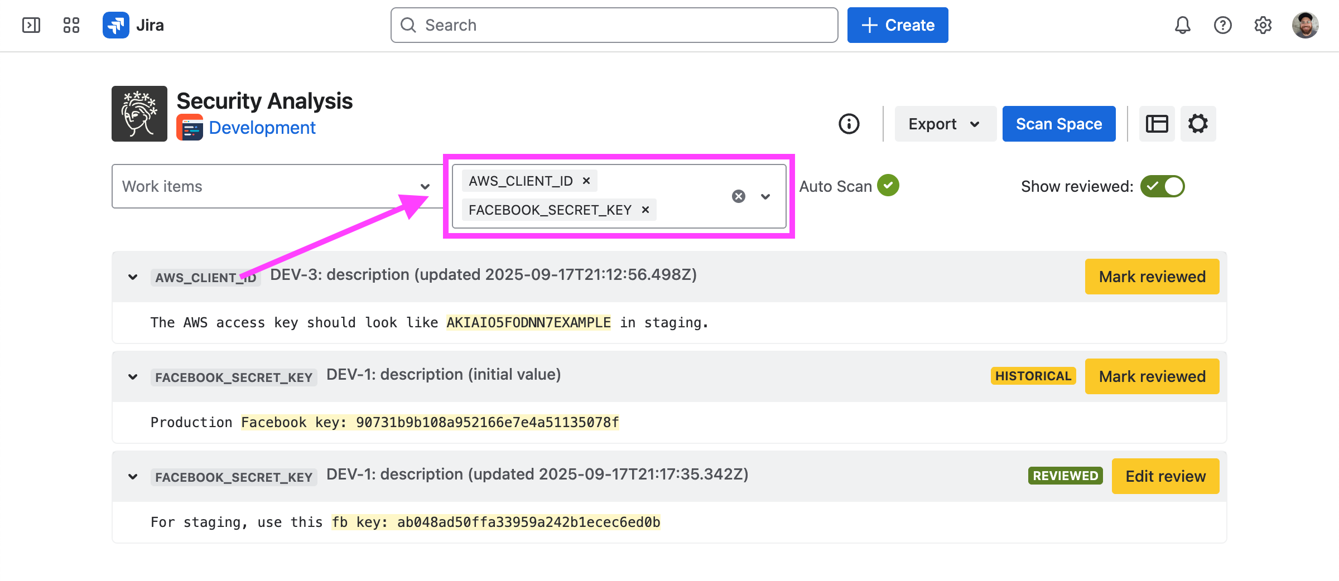Remove the FACEBOOK_SECRET_KEY filter tag
This screenshot has height=581, width=1339.
(646, 210)
